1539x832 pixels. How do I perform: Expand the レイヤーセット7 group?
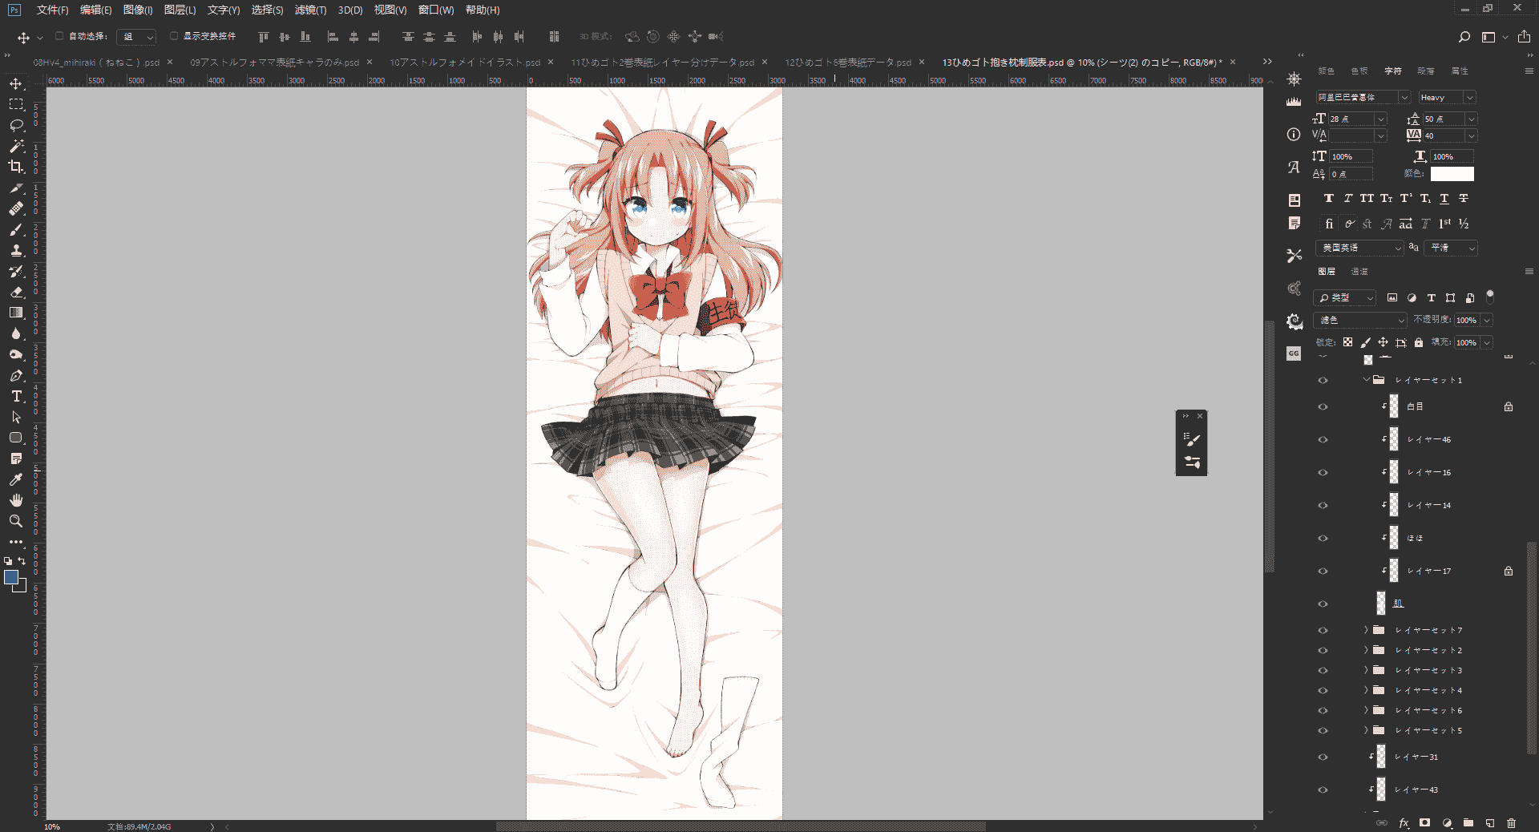(x=1366, y=630)
